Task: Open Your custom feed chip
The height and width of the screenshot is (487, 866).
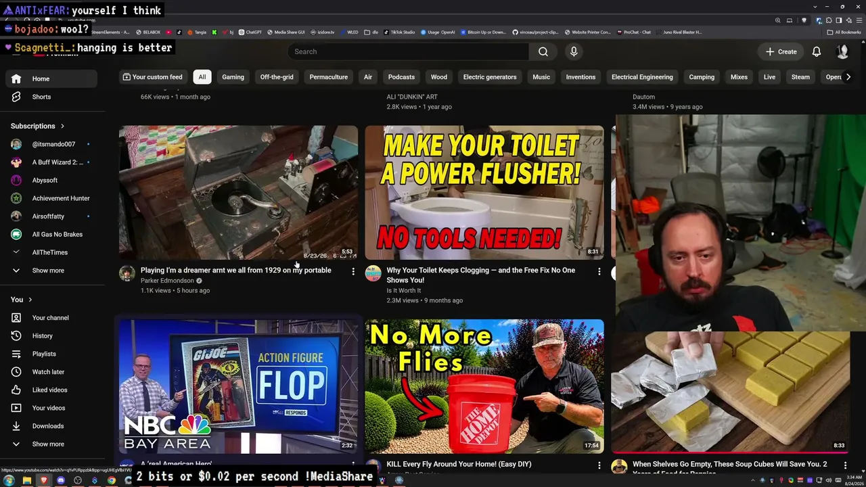Action: (153, 77)
